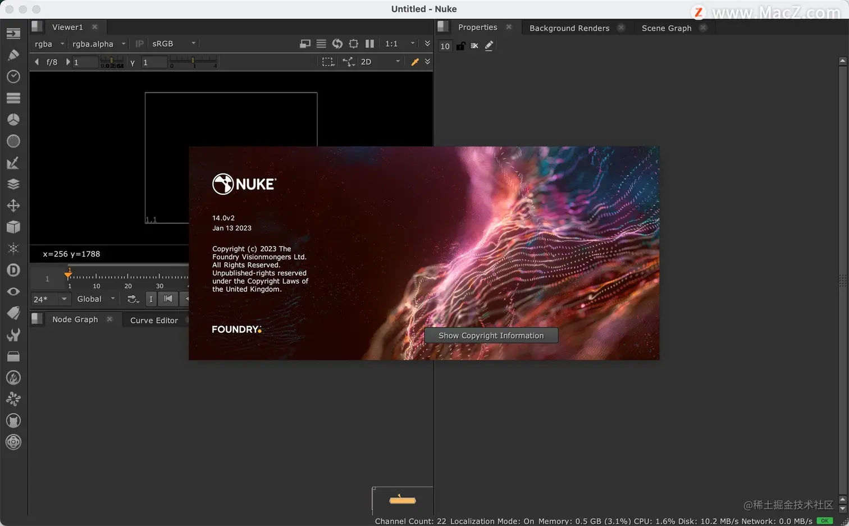
Task: Open the 1:1 zoom ratio dropdown
Action: click(400, 44)
